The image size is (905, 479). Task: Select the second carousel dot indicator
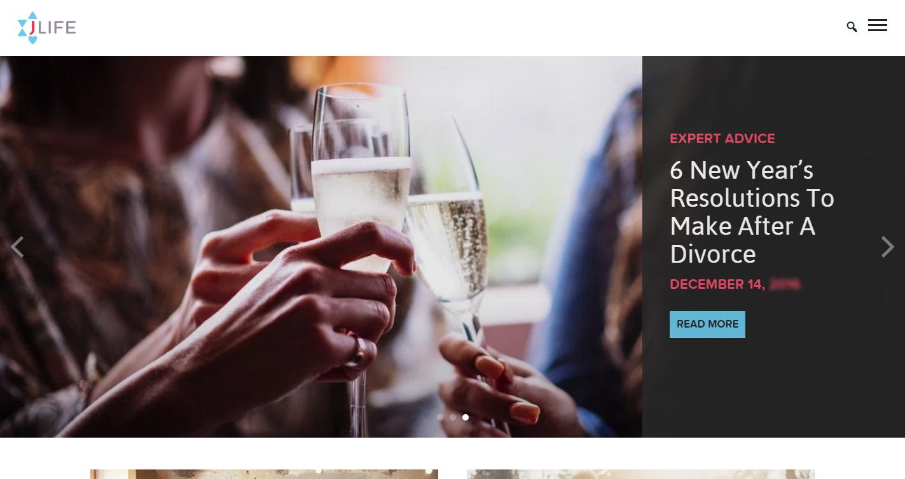(x=453, y=417)
